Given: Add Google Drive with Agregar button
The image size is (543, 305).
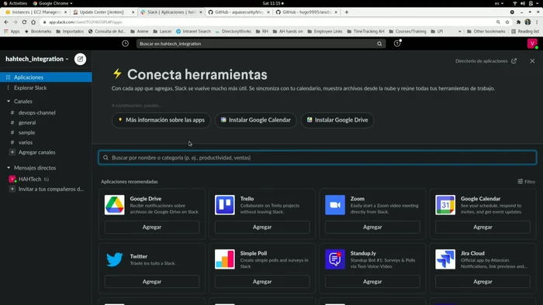Looking at the screenshot, I should click(x=152, y=227).
